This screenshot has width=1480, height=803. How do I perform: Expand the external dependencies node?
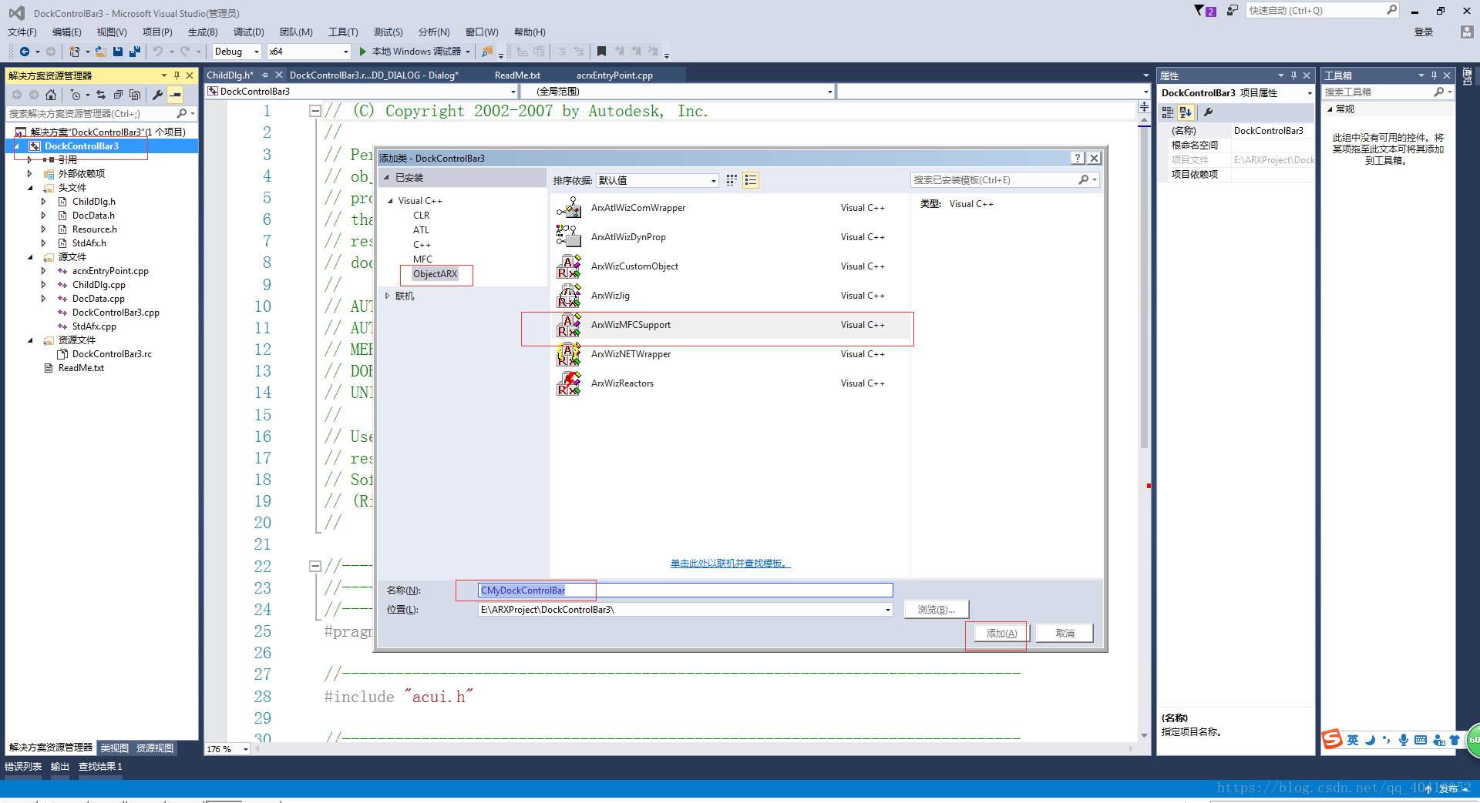click(x=30, y=174)
